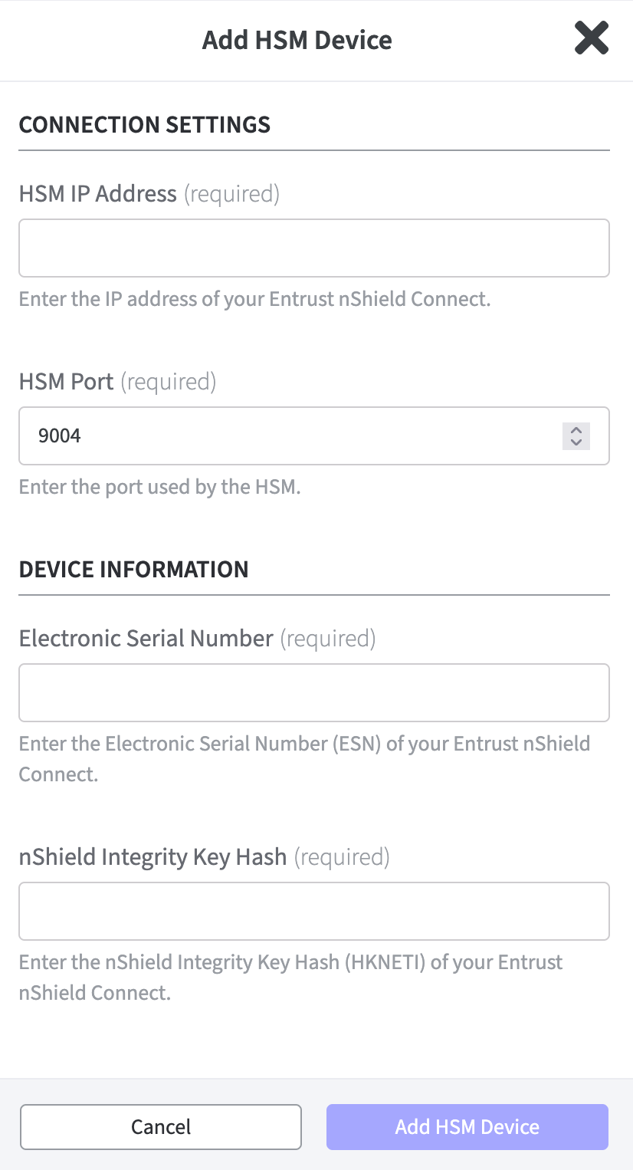This screenshot has width=633, height=1170.
Task: Decrease HSM Port with down arrow
Action: click(576, 442)
